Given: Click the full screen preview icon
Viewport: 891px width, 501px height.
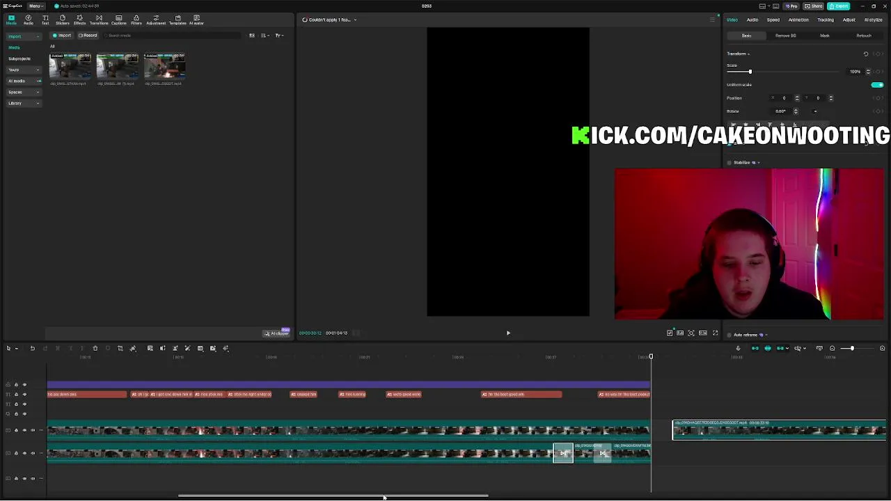Looking at the screenshot, I should click(x=715, y=333).
